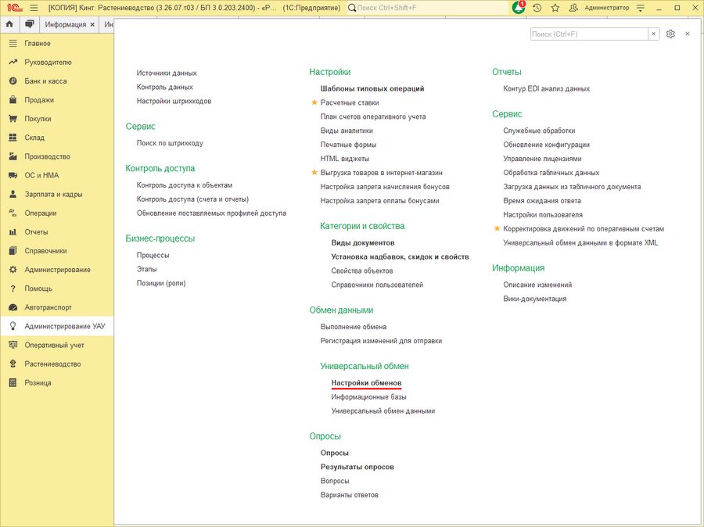Open the history clock icon
704x527 pixels.
click(537, 8)
